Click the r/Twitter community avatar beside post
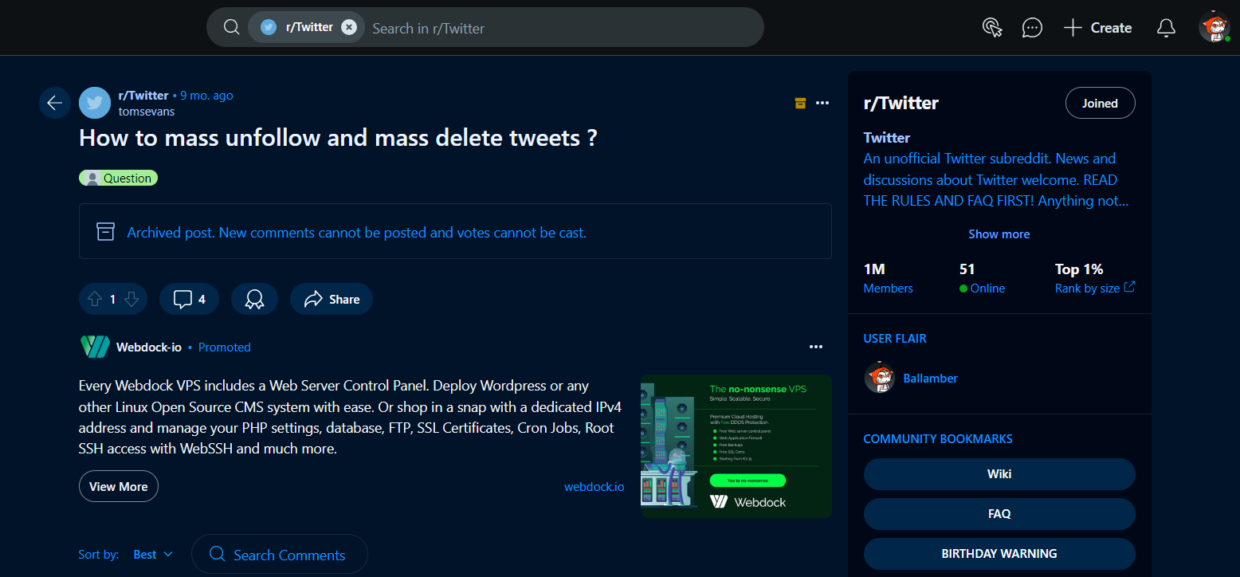The height and width of the screenshot is (577, 1240). coord(95,103)
